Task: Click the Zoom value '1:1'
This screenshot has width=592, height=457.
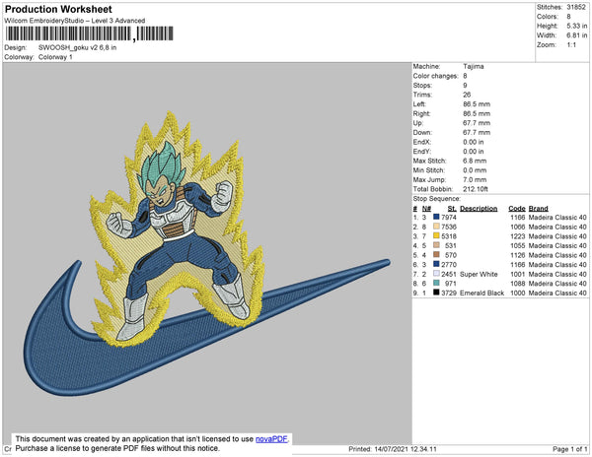Action: 571,45
